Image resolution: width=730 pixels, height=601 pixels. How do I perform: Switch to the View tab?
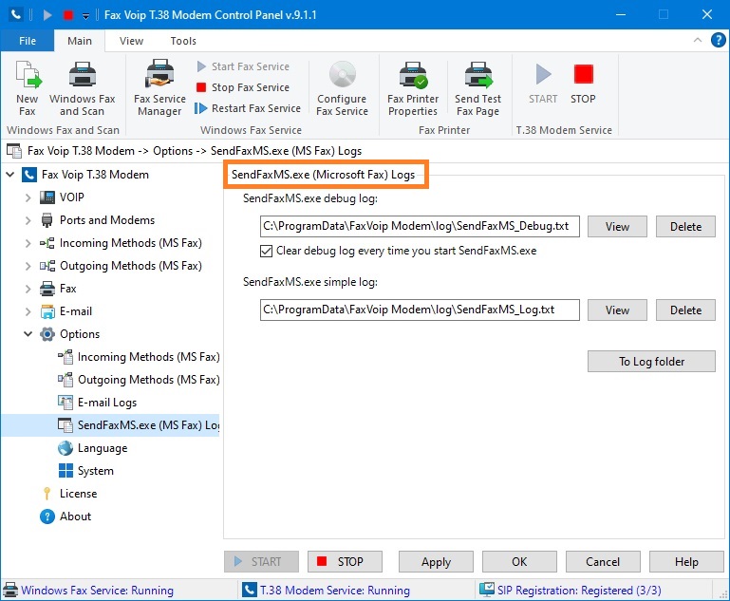(131, 41)
